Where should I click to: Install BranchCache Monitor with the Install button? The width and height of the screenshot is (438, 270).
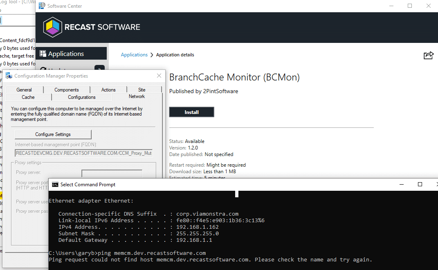191,112
